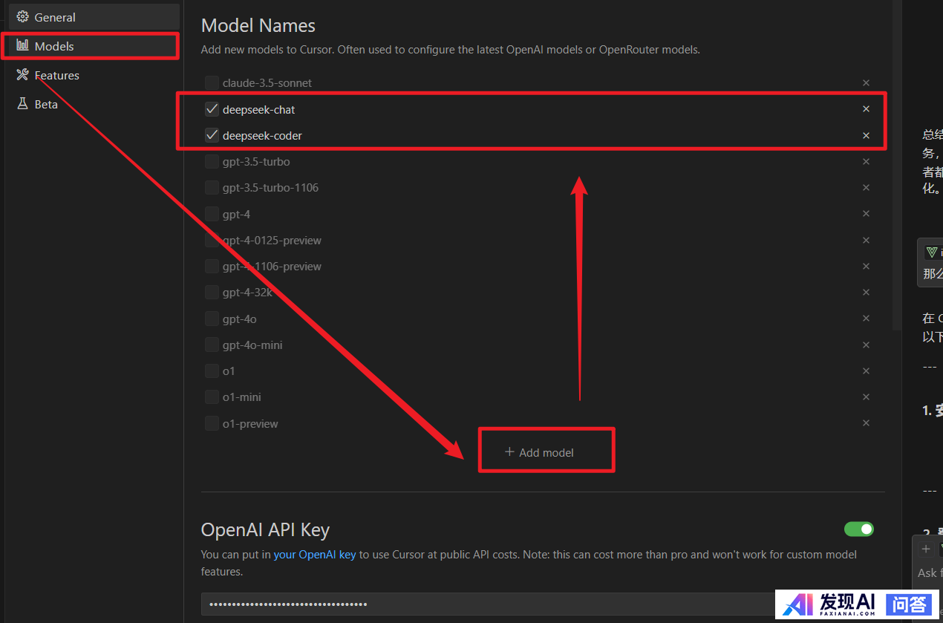Enable the o1 model checkbox

point(212,371)
